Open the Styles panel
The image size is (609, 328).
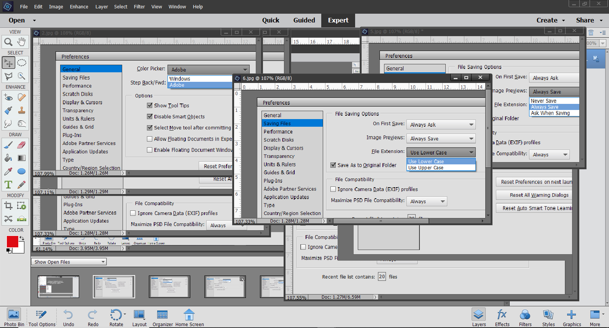pyautogui.click(x=548, y=317)
